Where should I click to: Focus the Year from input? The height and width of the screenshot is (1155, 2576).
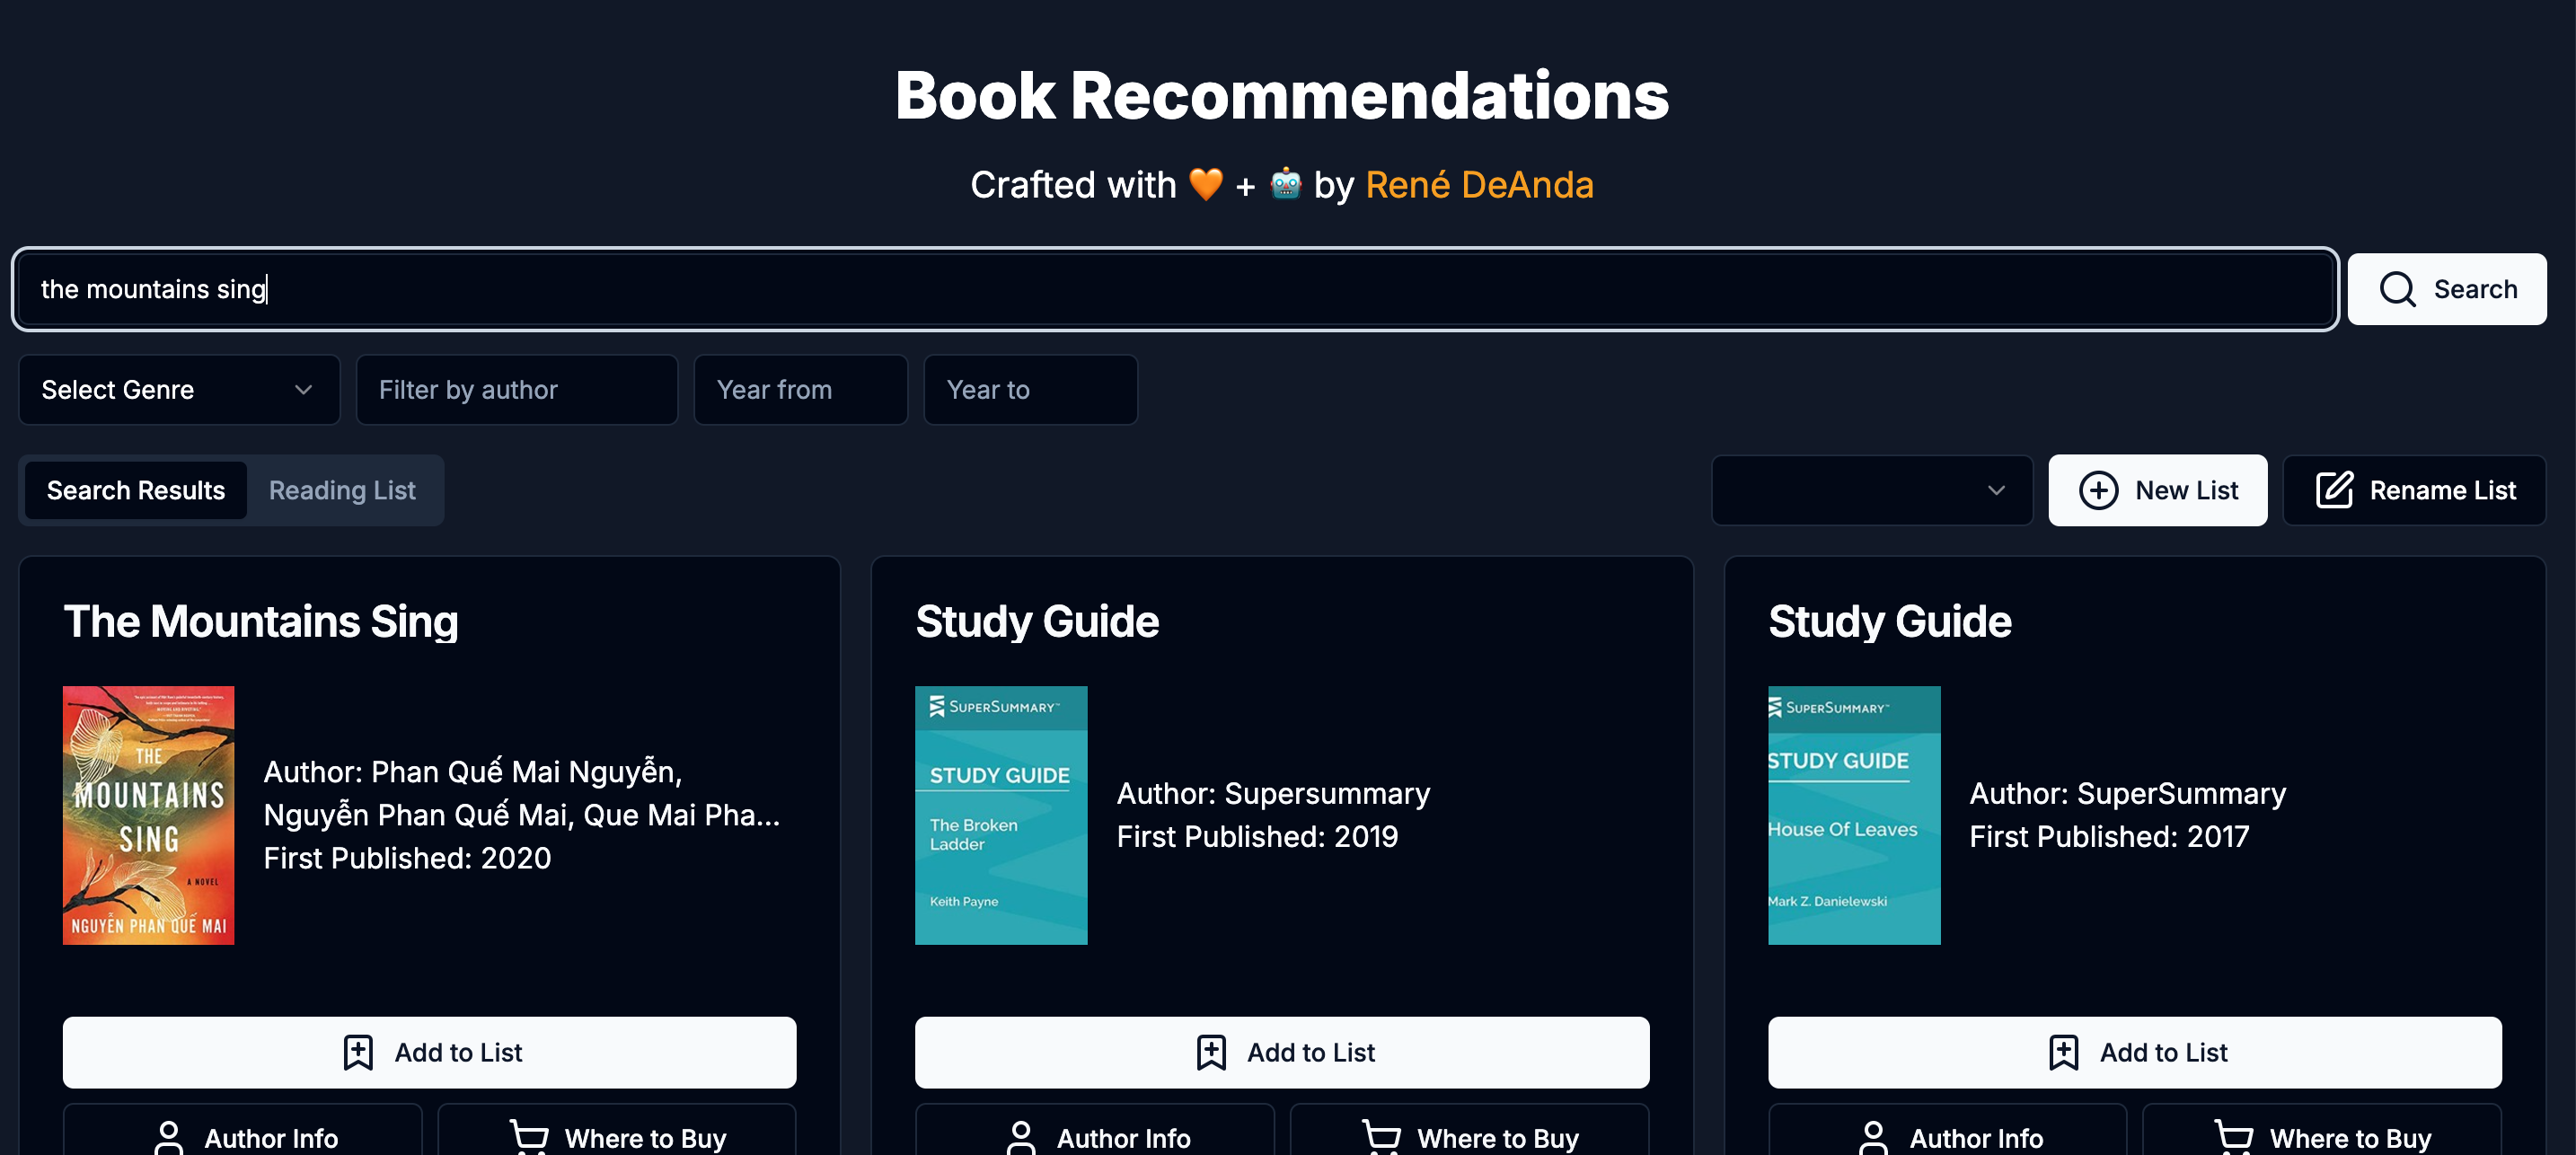pyautogui.click(x=800, y=390)
